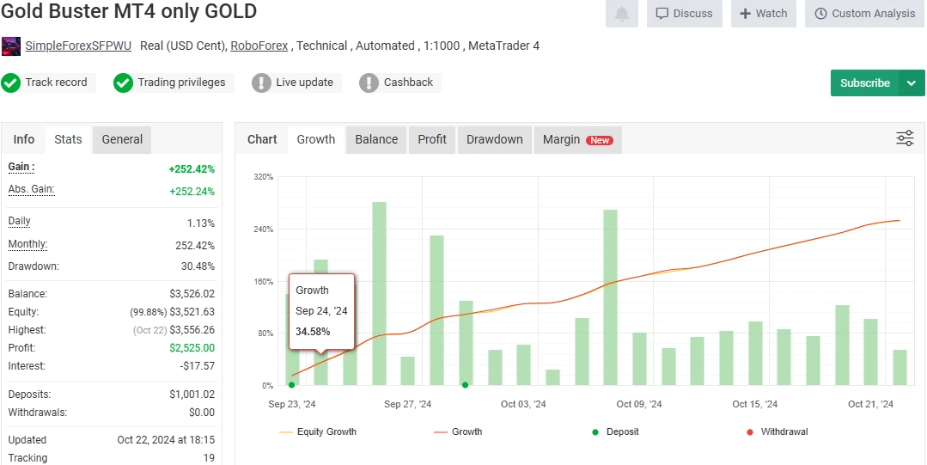
Task: Click the Track record green checkmark icon
Action: point(11,83)
